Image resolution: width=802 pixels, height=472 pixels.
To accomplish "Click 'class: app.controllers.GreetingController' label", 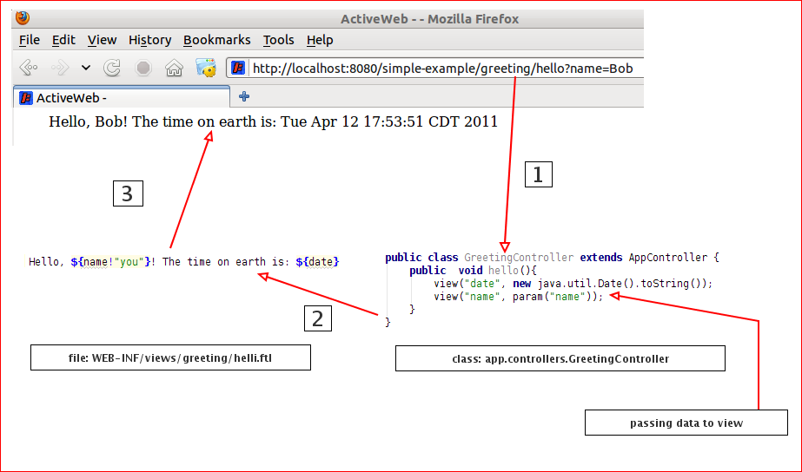I will tap(560, 358).
